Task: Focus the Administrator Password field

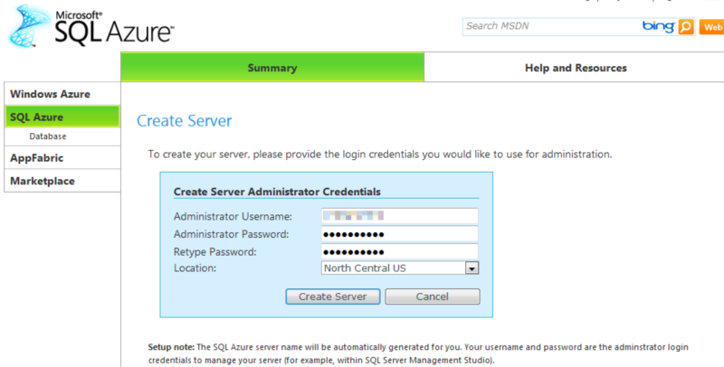Action: (x=399, y=233)
